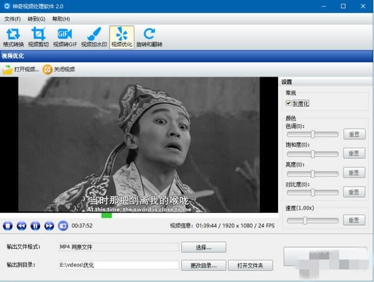Click the 视频信息 01:39:44 / 1920 x 1080 text
This screenshot has height=282, width=374.
pos(223,226)
